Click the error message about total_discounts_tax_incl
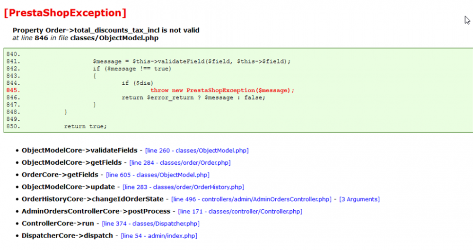The height and width of the screenshot is (250, 473). click(x=106, y=30)
